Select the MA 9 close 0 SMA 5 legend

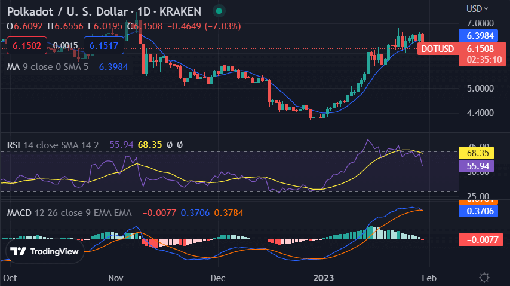(48, 67)
